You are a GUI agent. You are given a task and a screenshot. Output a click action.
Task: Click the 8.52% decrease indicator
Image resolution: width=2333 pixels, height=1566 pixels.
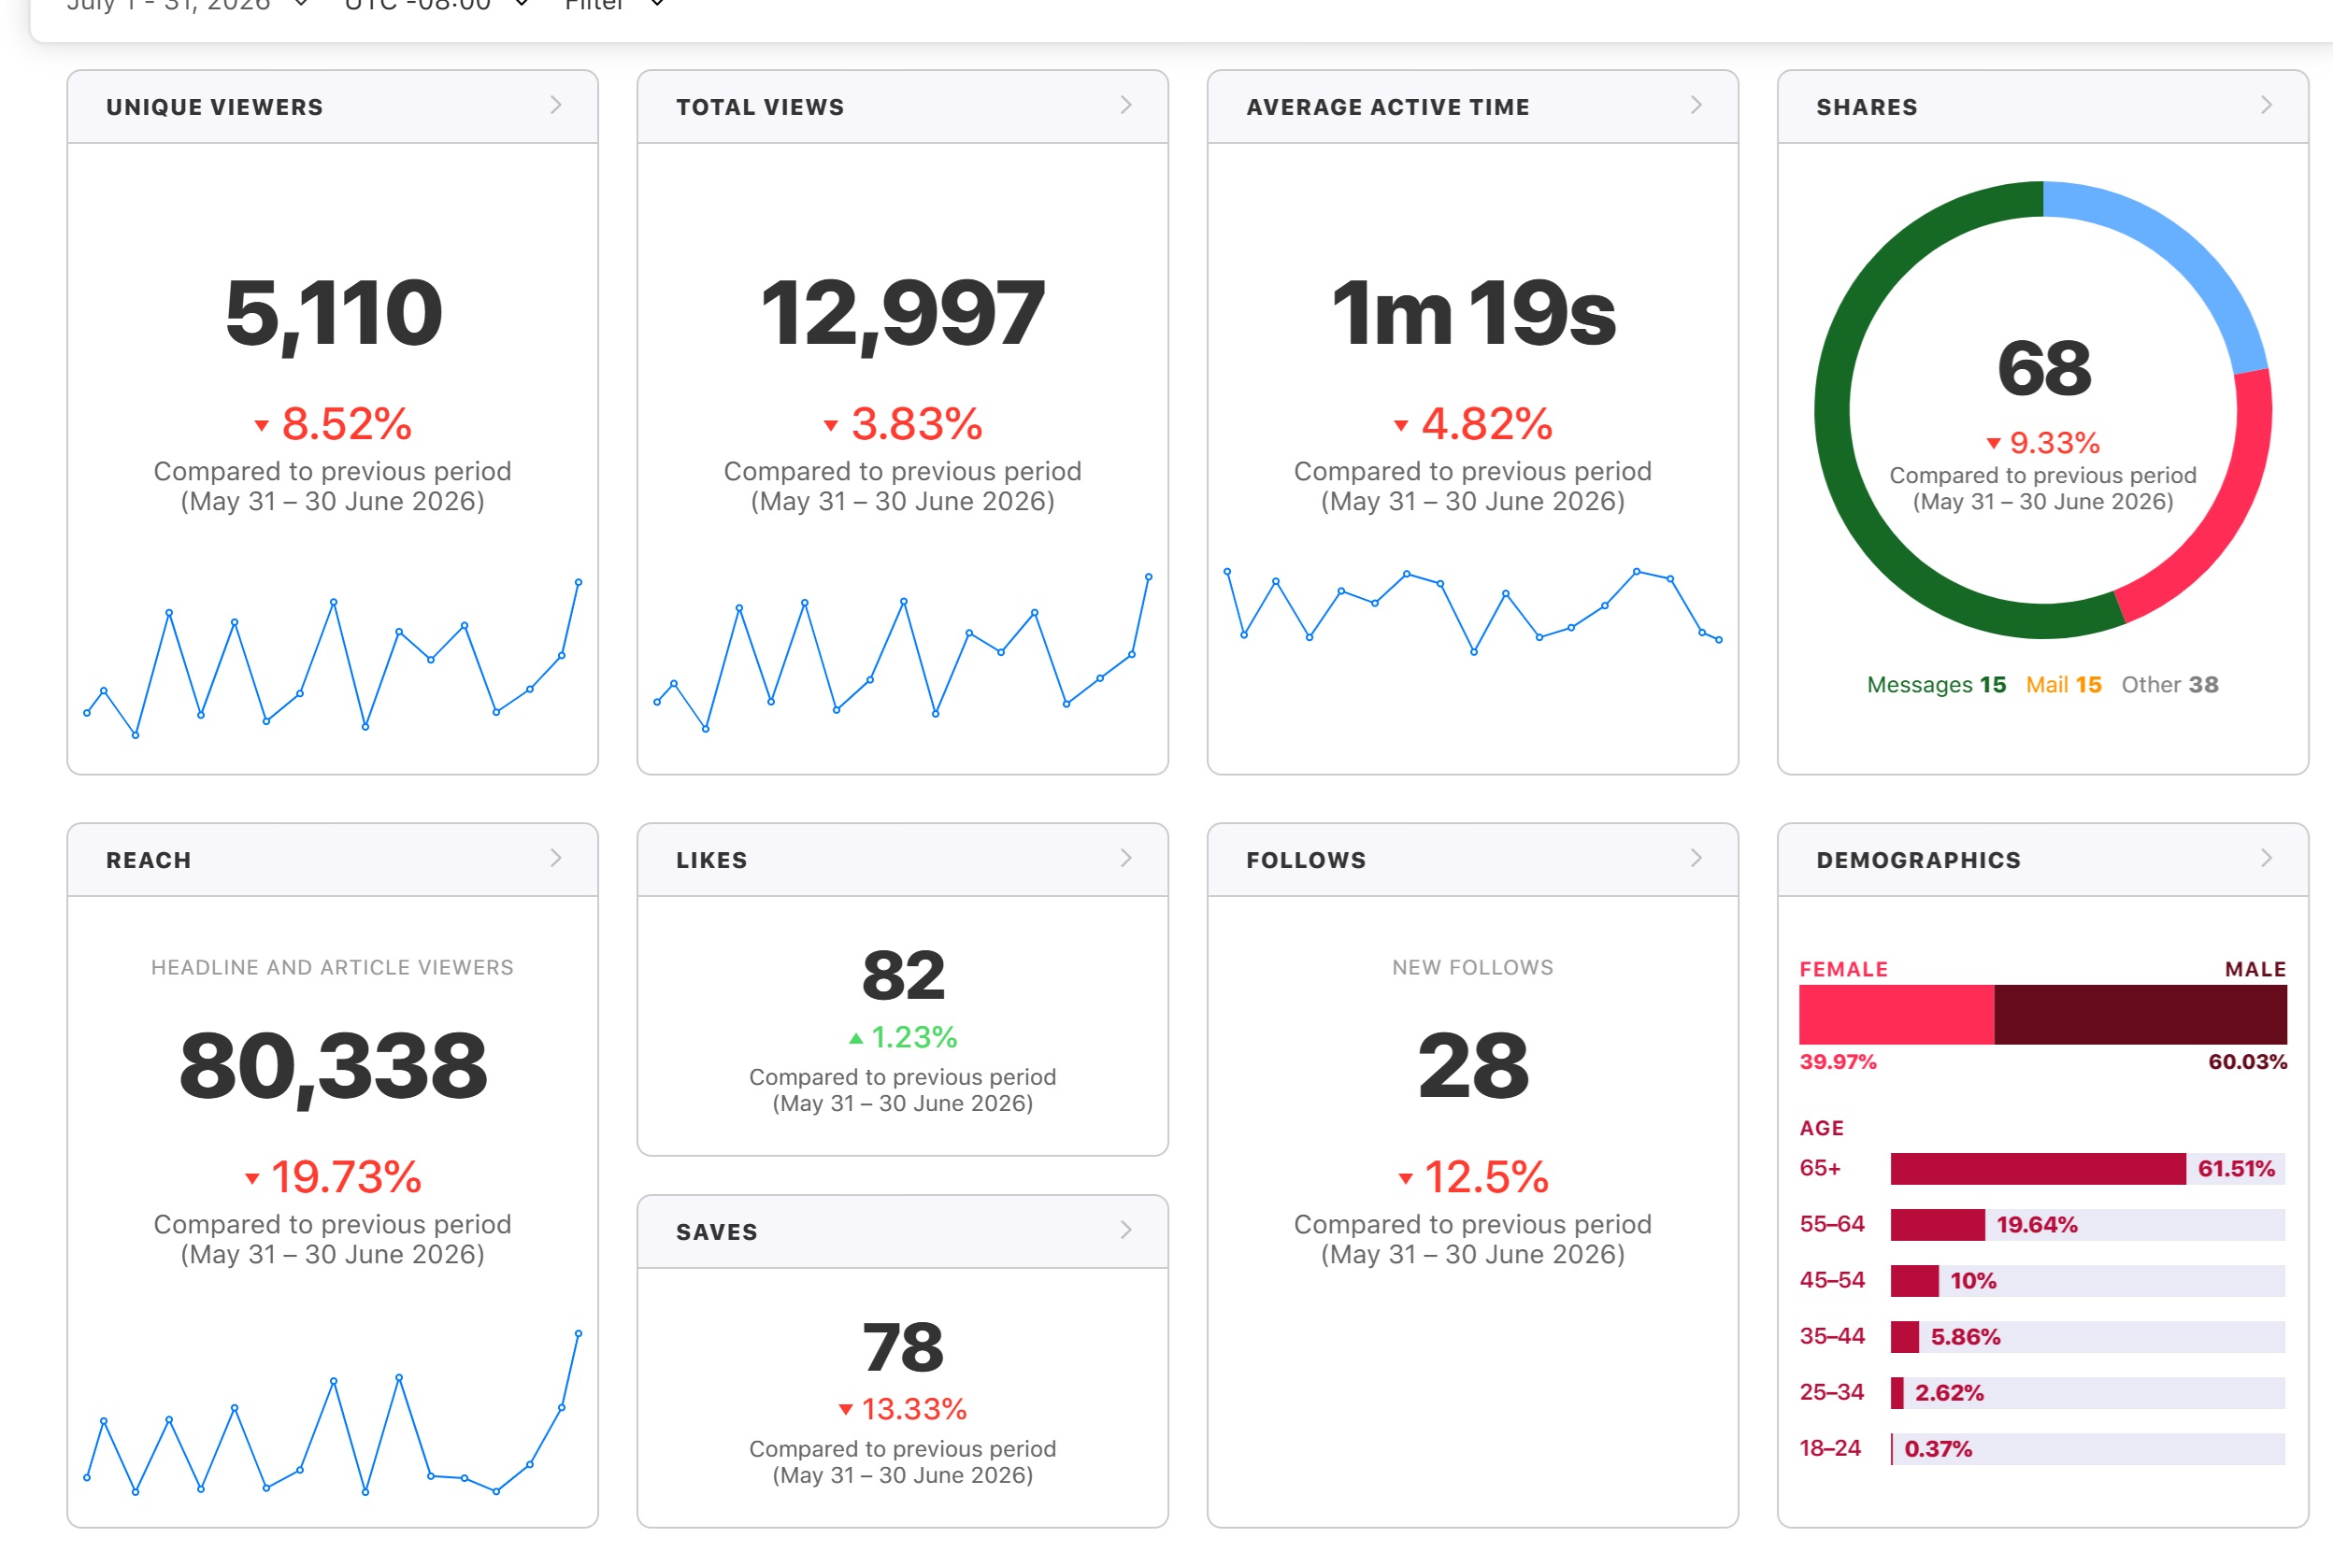click(x=333, y=423)
